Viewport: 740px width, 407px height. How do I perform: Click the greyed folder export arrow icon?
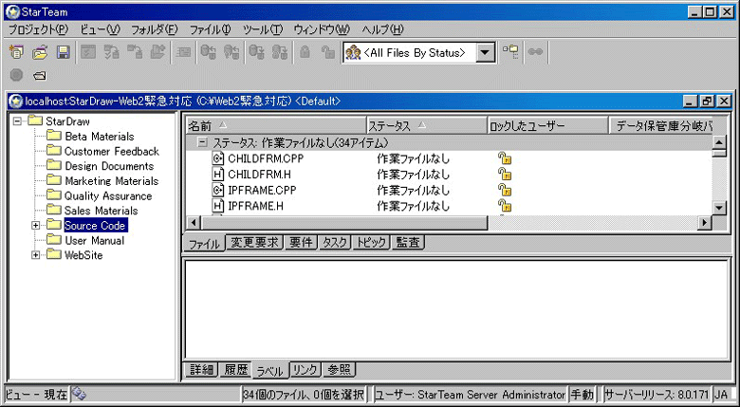[158, 52]
